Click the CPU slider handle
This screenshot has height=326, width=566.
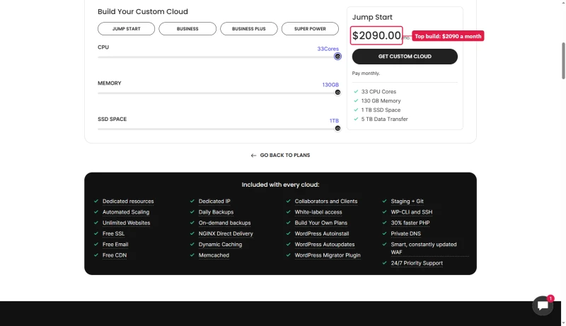[x=337, y=57]
